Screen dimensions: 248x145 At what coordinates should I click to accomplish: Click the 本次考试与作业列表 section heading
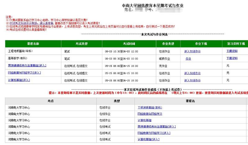tap(154, 34)
